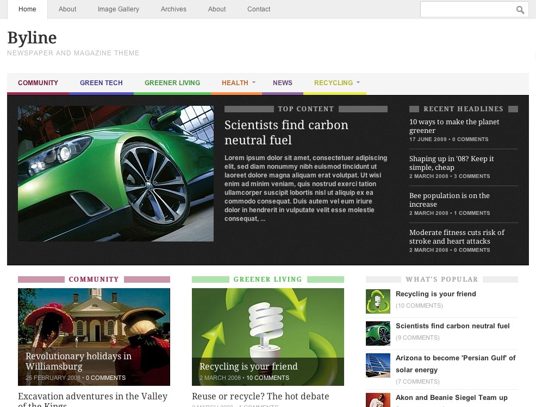Click the 'Lorem ipsum dolor sit amet' excerpt
Viewport: 536px width, 407px height.
click(x=306, y=188)
